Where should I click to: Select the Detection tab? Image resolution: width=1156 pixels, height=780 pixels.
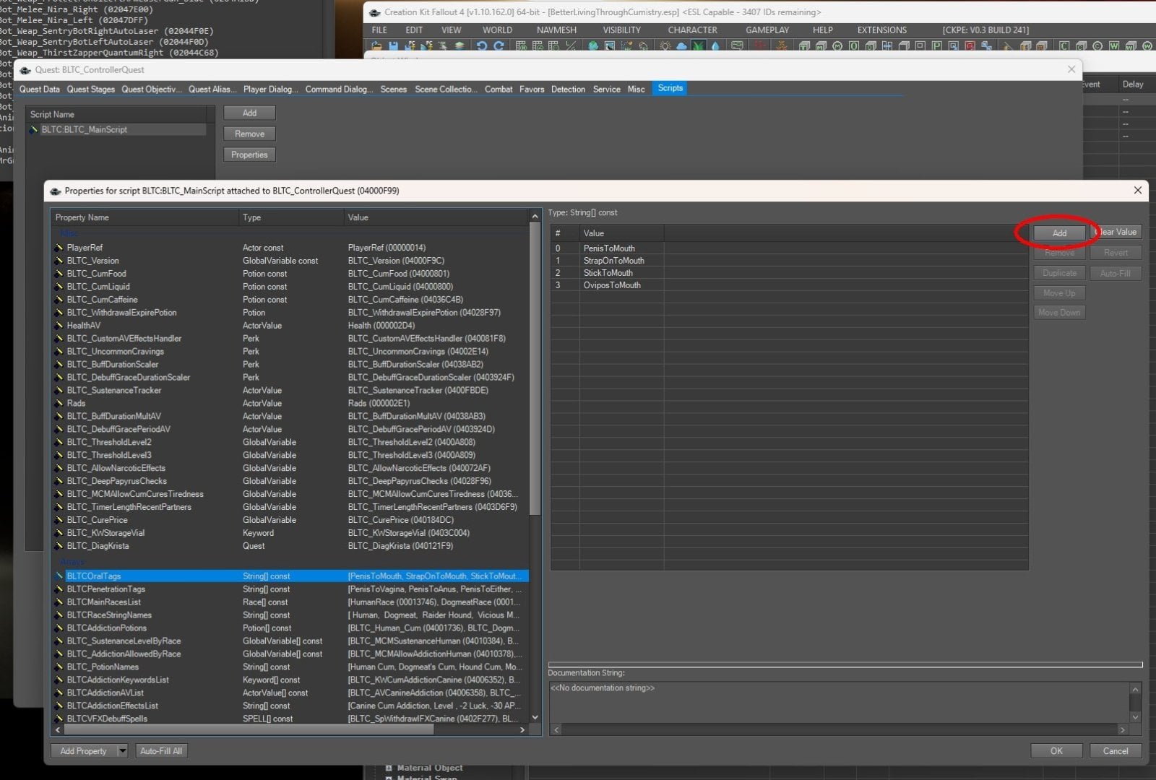(568, 90)
